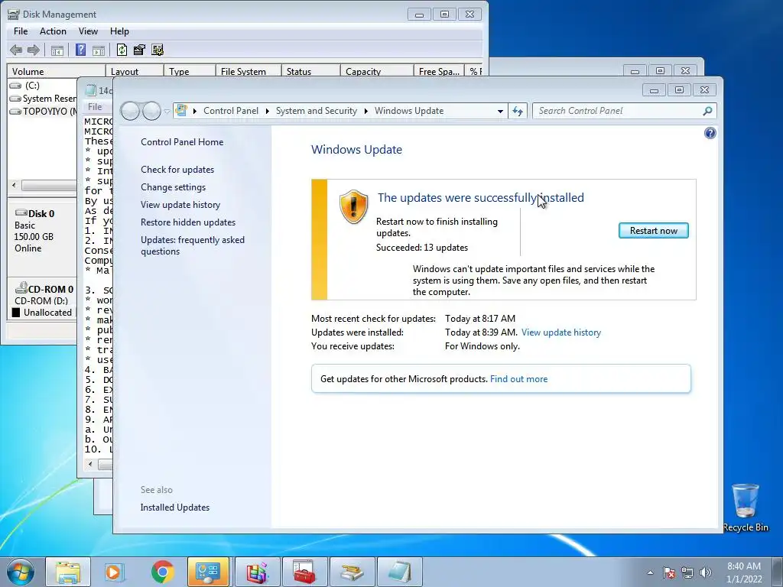Image resolution: width=783 pixels, height=587 pixels.
Task: Open View menu in Disk Management
Action: 88,31
